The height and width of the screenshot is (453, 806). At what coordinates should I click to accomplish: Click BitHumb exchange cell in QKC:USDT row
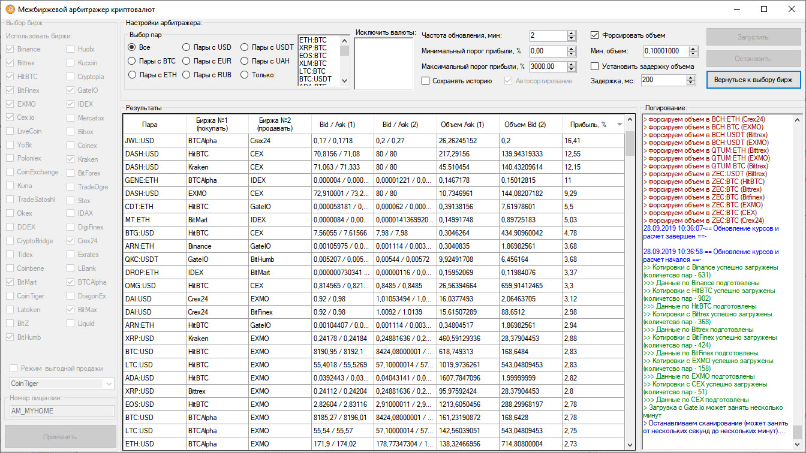279,259
